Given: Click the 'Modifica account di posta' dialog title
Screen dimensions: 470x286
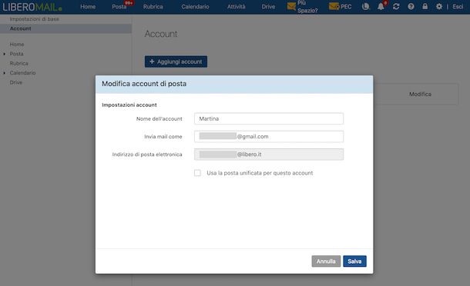Looking at the screenshot, I should tap(144, 84).
